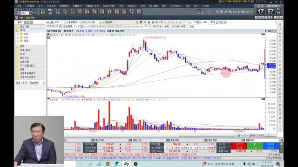Click the 추가 button below the tree
Viewport: 298px width, 167px height.
click(25, 83)
